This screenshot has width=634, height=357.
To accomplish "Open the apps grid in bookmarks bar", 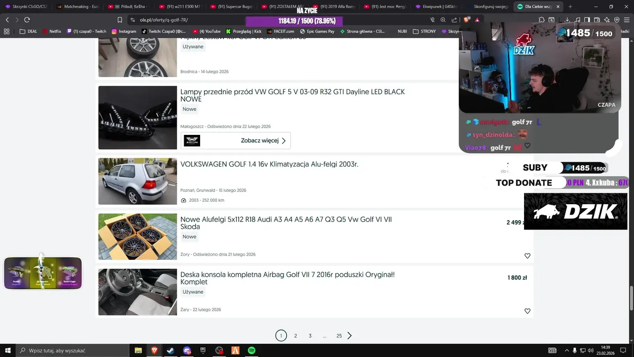I will 6,31.
